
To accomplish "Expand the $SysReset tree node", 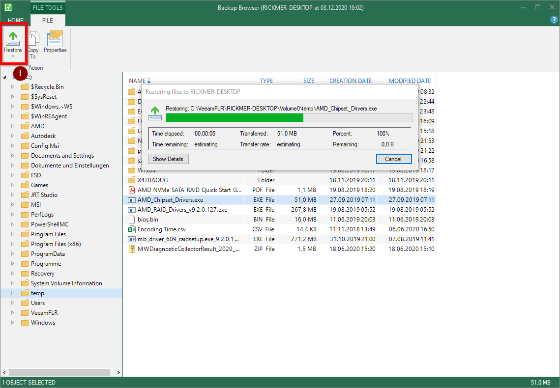I will 12,97.
